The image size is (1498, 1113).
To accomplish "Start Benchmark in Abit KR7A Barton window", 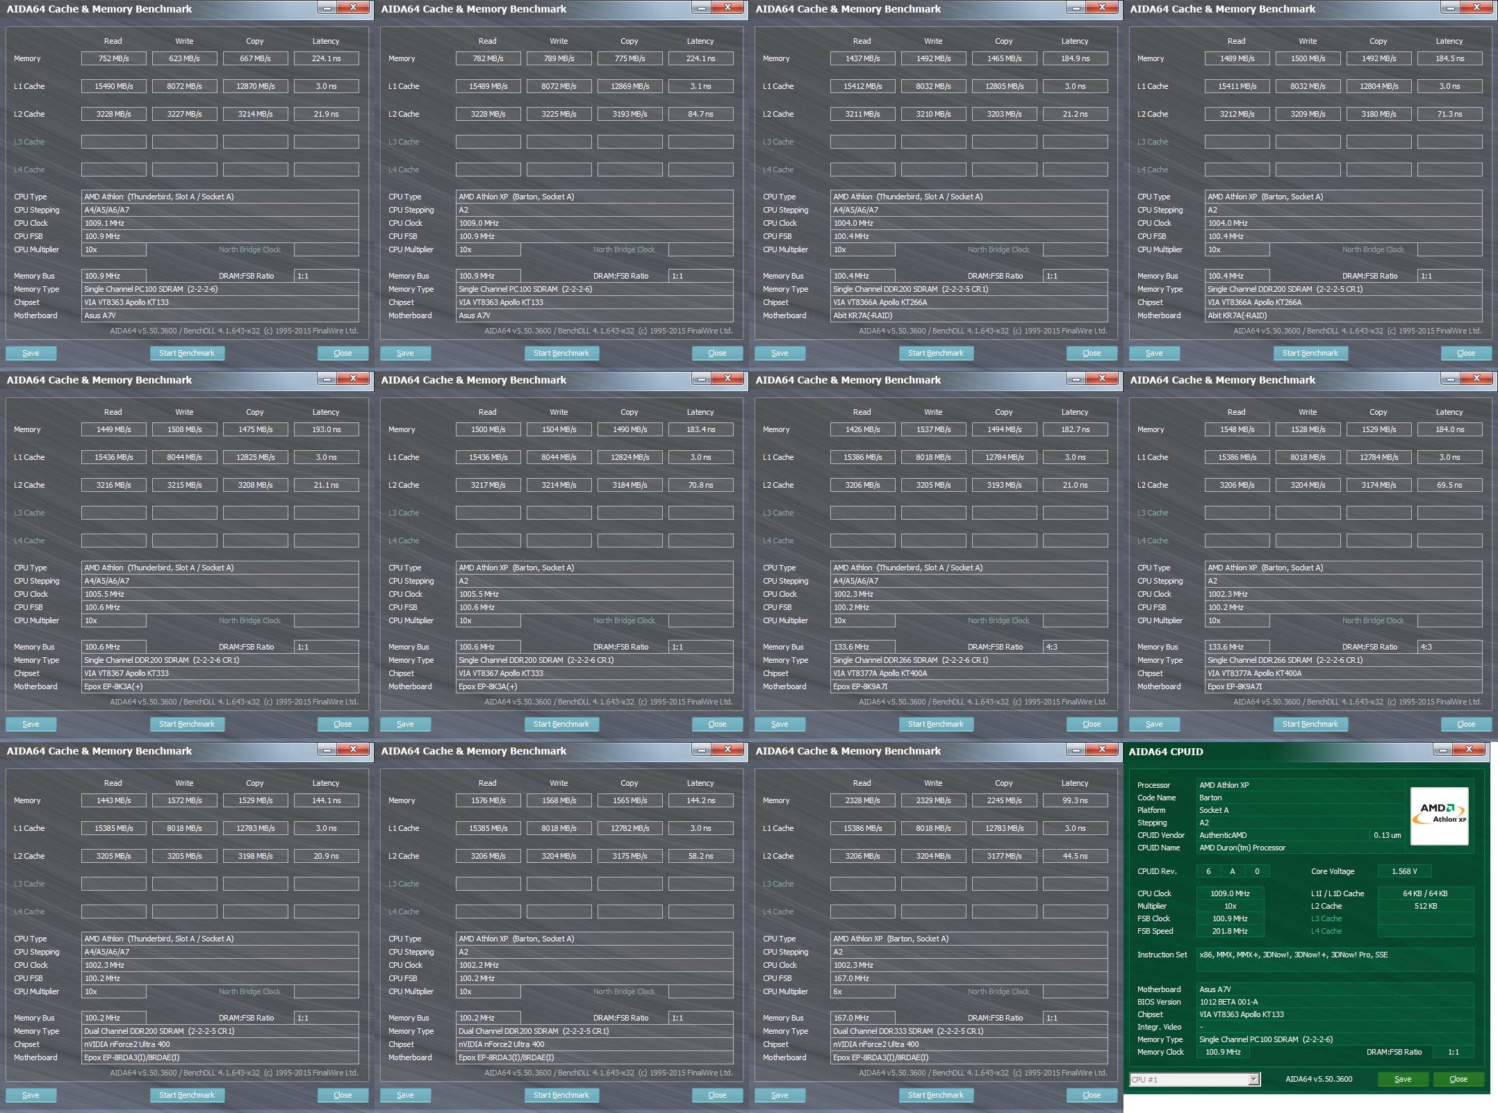I will (1310, 353).
